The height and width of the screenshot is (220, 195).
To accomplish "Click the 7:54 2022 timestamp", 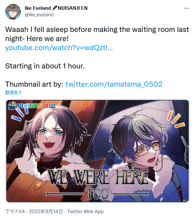I will pyautogui.click(x=34, y=212).
